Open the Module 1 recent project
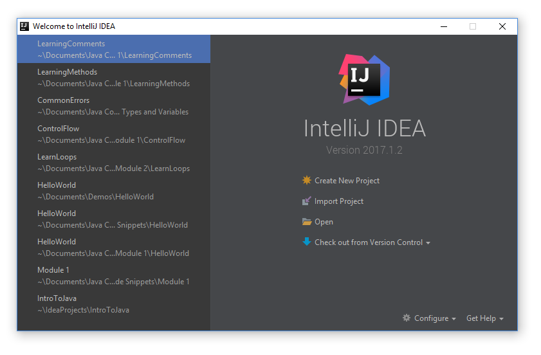Image resolution: width=541 pixels, height=355 pixels. [114, 275]
